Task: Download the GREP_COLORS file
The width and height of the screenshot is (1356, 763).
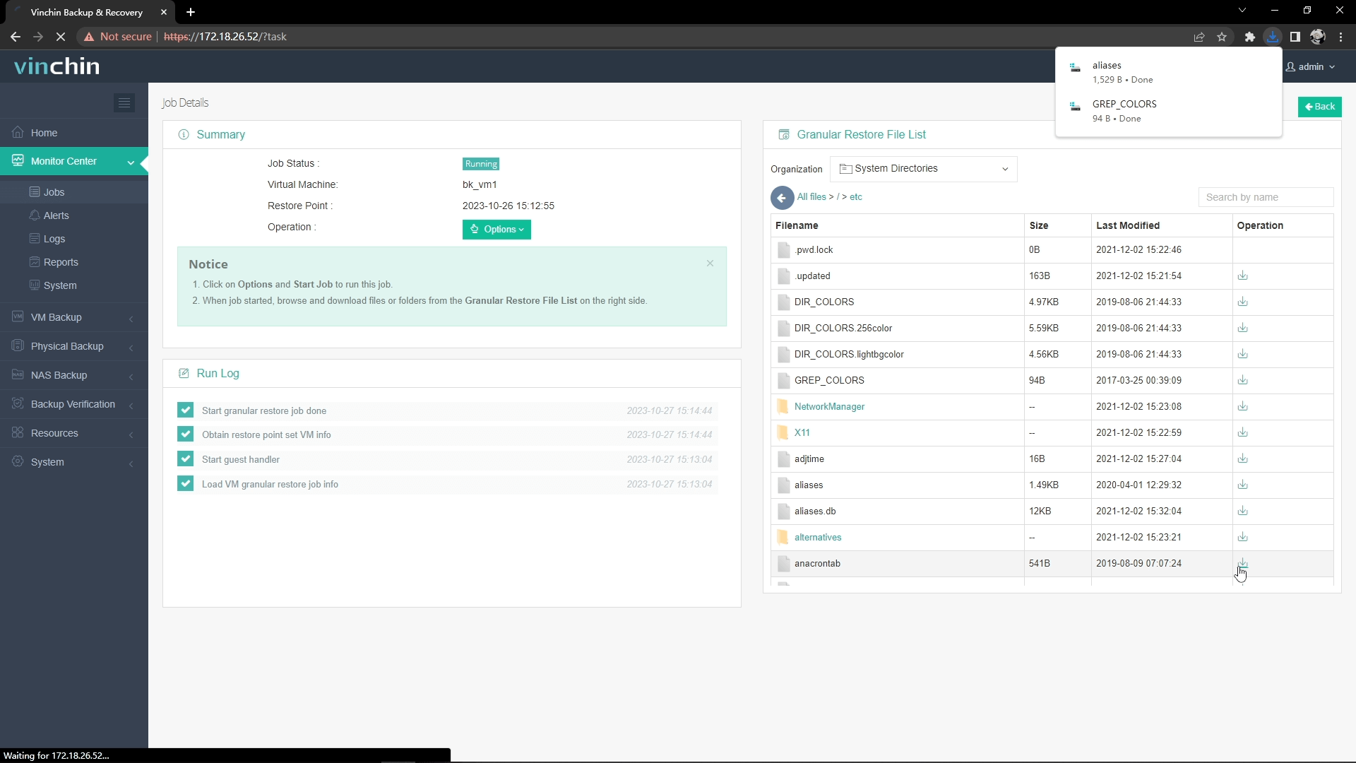Action: tap(1243, 380)
